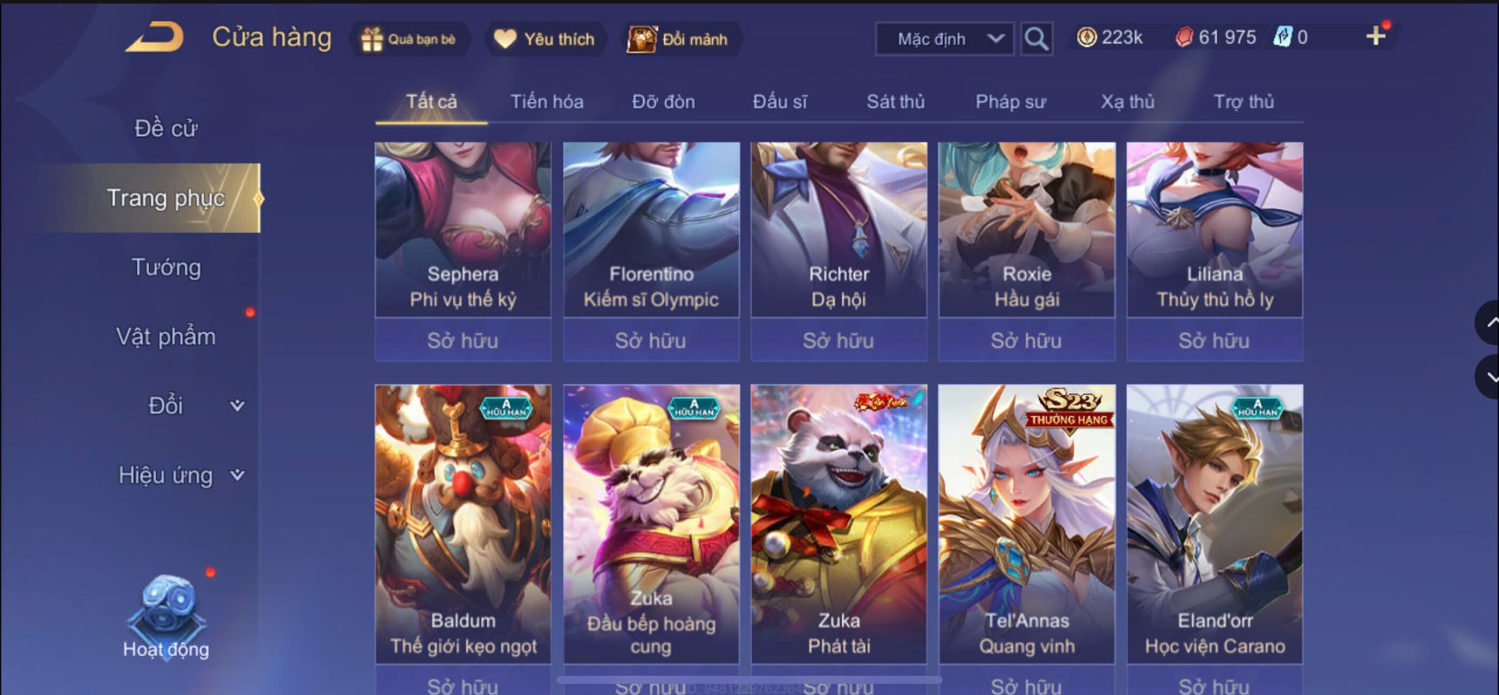This screenshot has width=1499, height=695.
Task: Click Sở hữu button under Roxie
Action: click(x=1027, y=340)
